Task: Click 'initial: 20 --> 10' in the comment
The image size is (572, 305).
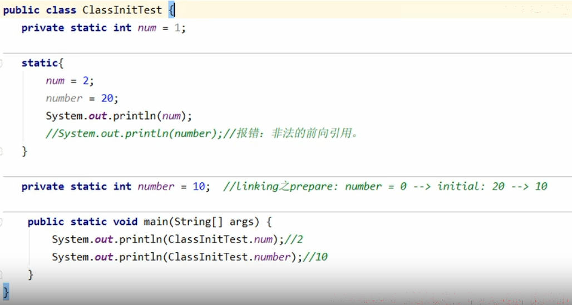Action: [492, 186]
